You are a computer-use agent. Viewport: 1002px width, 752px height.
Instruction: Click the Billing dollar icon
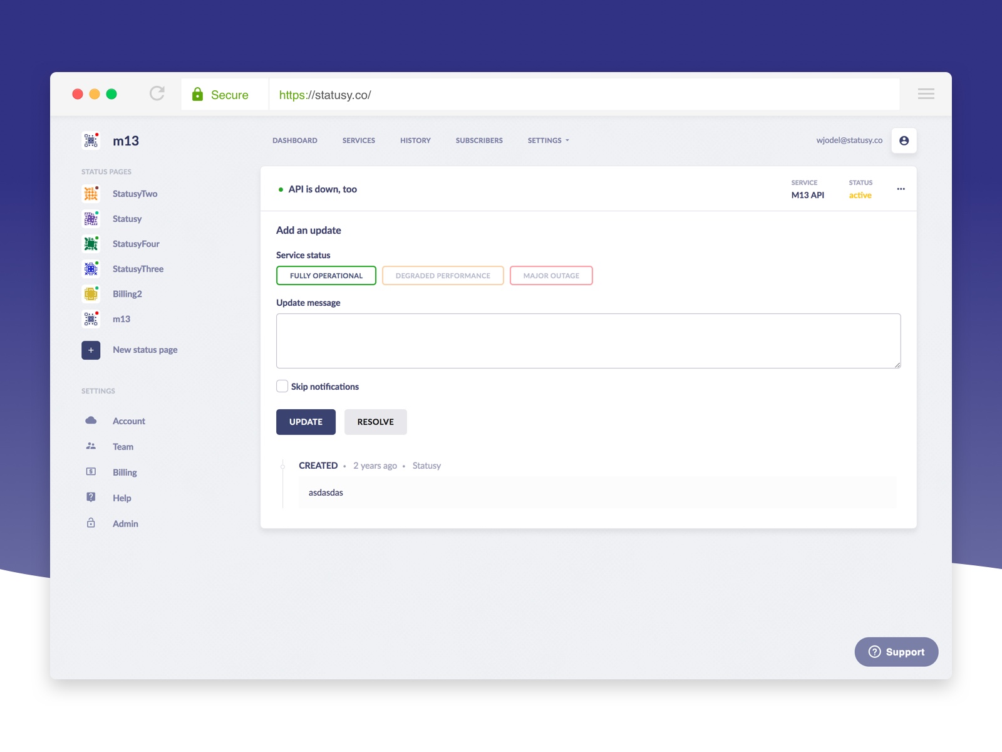click(91, 472)
